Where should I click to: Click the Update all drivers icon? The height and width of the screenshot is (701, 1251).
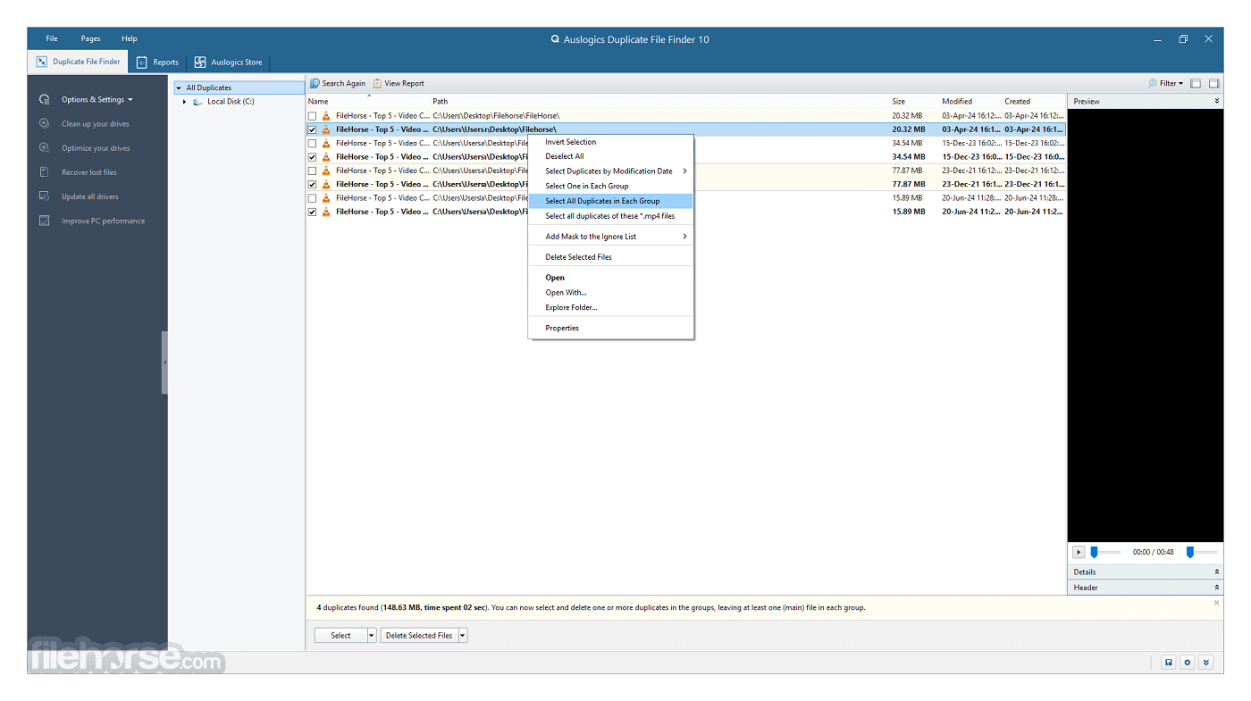tap(44, 196)
